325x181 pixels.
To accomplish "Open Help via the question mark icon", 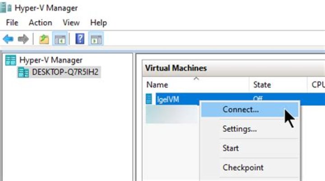I will coord(80,39).
